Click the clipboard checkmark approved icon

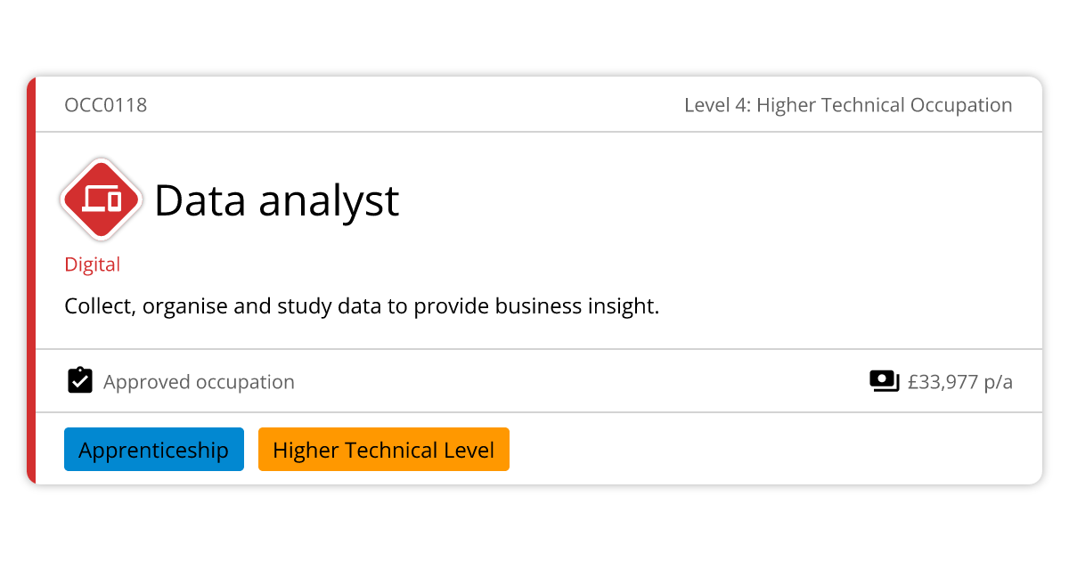tap(80, 381)
